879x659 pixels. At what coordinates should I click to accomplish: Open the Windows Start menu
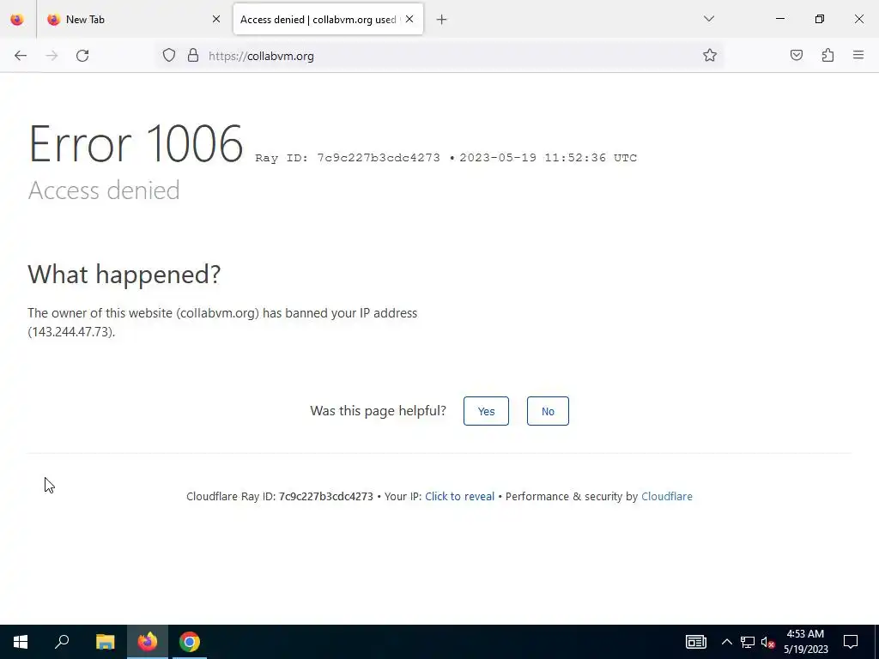pyautogui.click(x=21, y=642)
